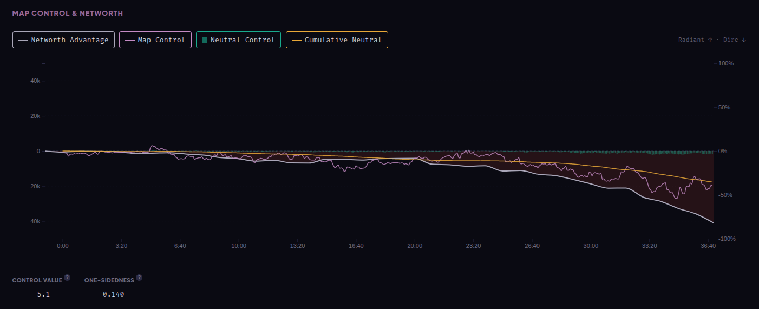Open the Control Value help icon
Screen dimensions: 759x309
pyautogui.click(x=67, y=278)
